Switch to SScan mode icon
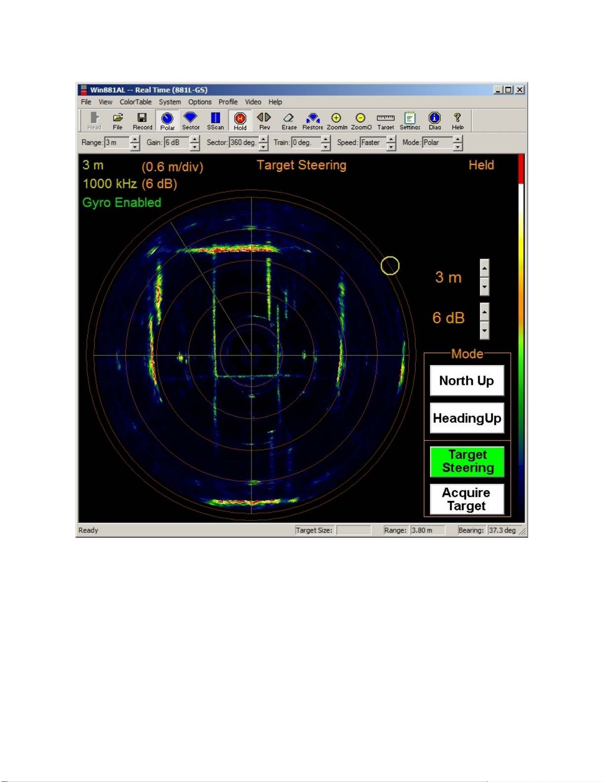Screen dimensions: 604x782 pos(215,121)
